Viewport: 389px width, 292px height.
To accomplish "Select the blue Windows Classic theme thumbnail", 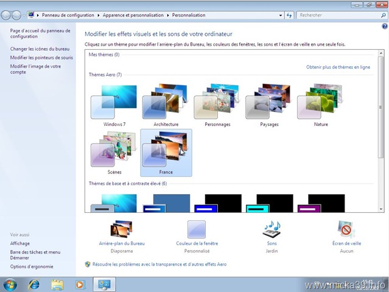I will [x=166, y=203].
